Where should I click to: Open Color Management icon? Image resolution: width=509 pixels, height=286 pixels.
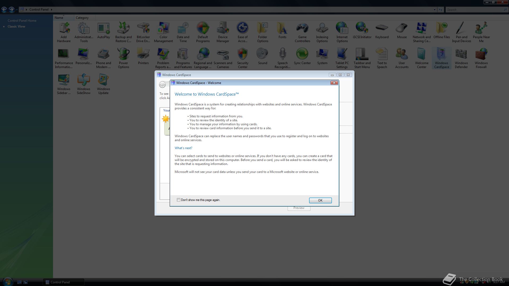pyautogui.click(x=163, y=32)
